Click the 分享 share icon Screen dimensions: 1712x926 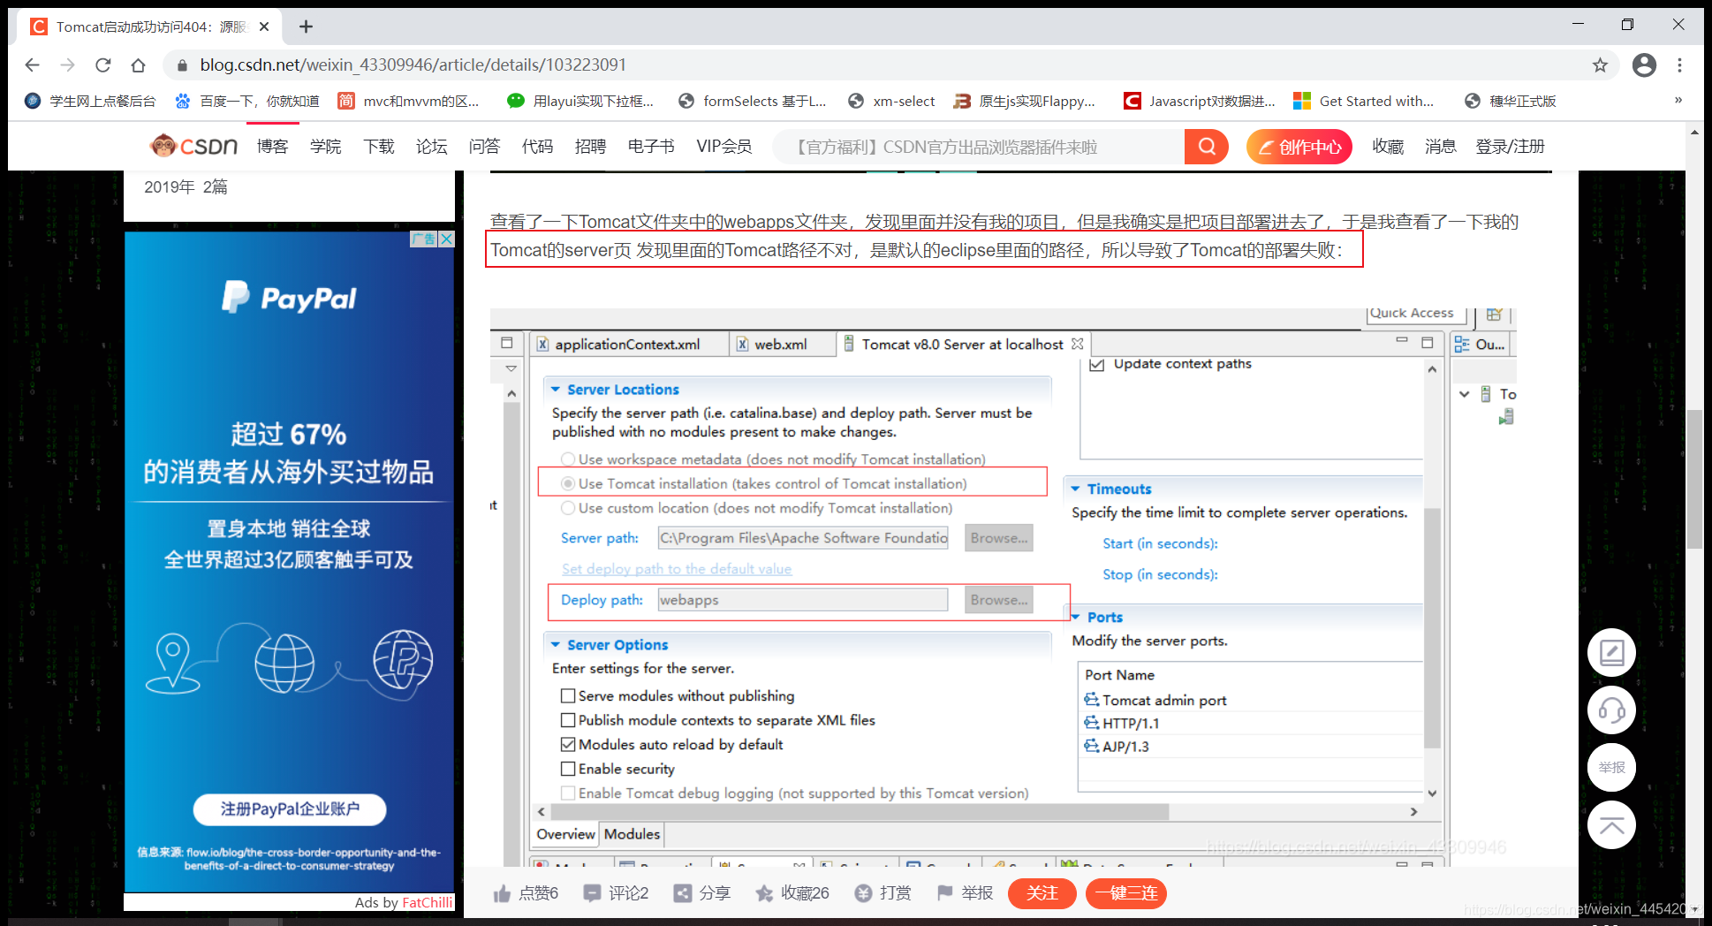pyautogui.click(x=682, y=893)
